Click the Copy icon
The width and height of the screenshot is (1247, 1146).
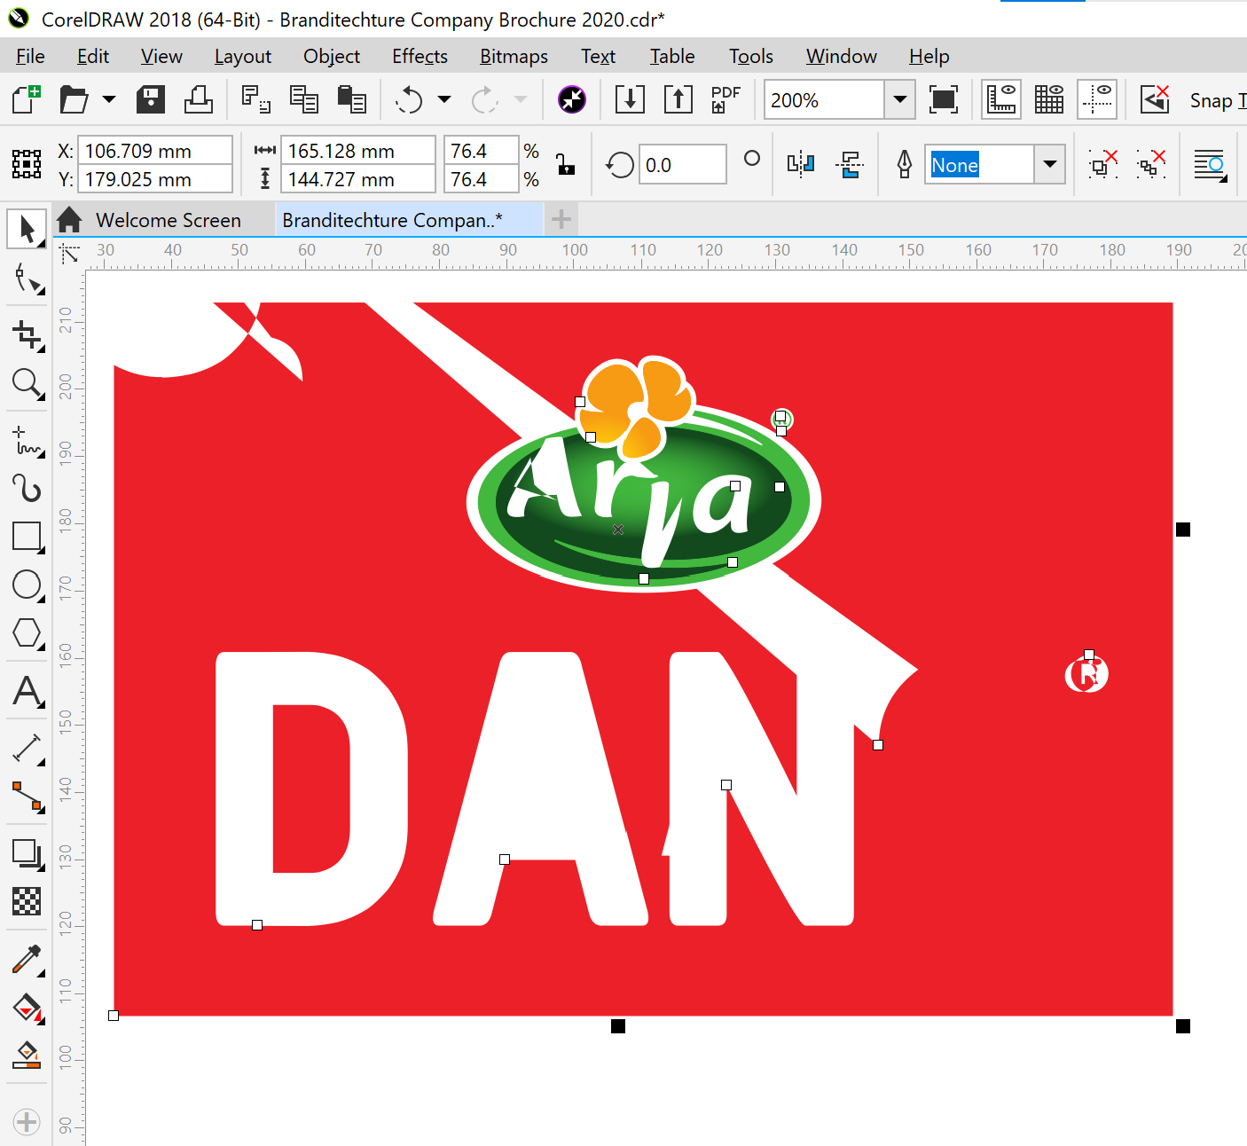304,99
